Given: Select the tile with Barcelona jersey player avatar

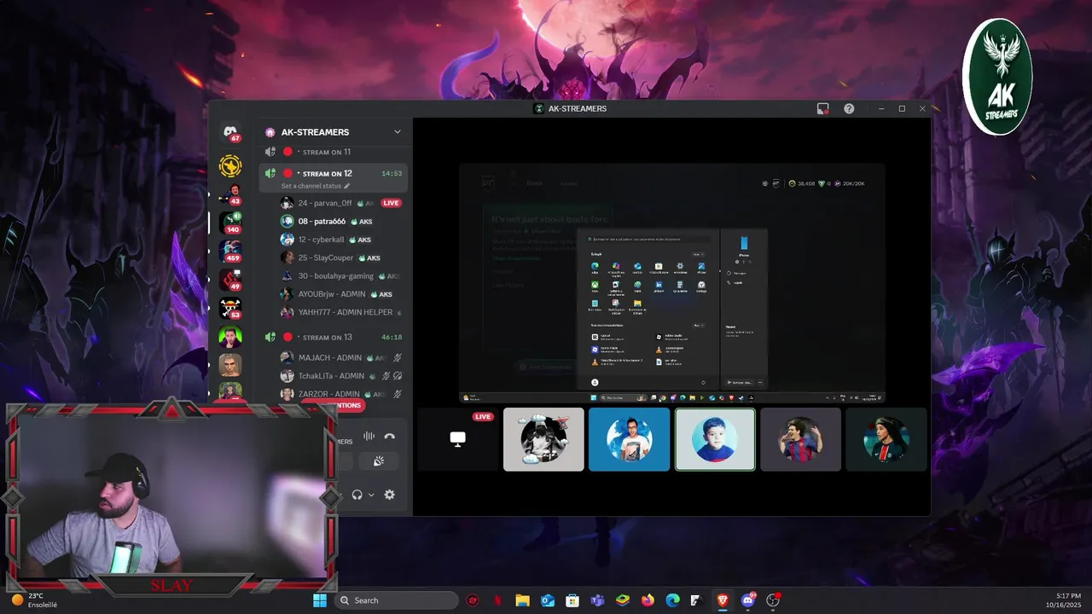Looking at the screenshot, I should click(800, 439).
